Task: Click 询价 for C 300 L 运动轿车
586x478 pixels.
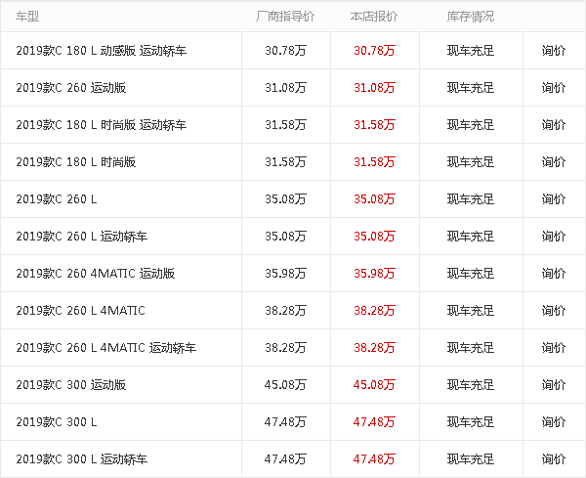Action: [554, 459]
